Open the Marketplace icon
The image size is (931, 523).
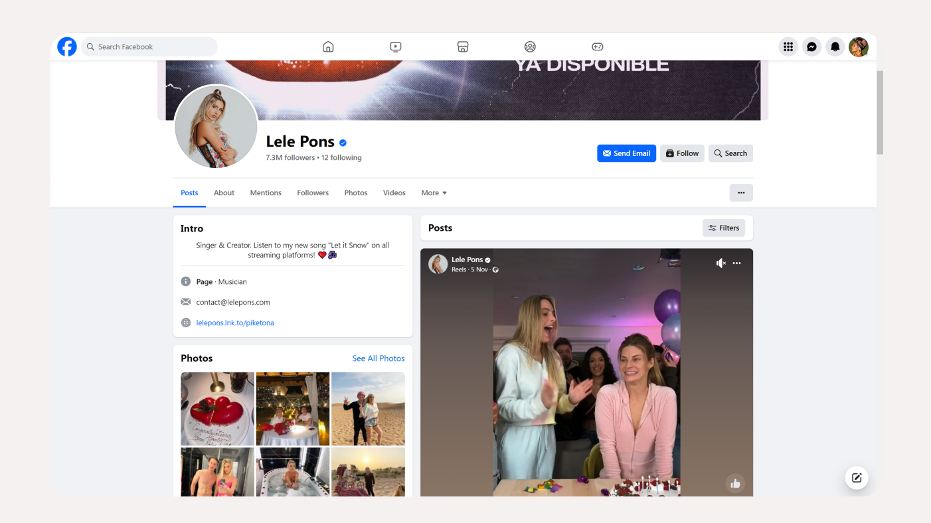pos(463,46)
